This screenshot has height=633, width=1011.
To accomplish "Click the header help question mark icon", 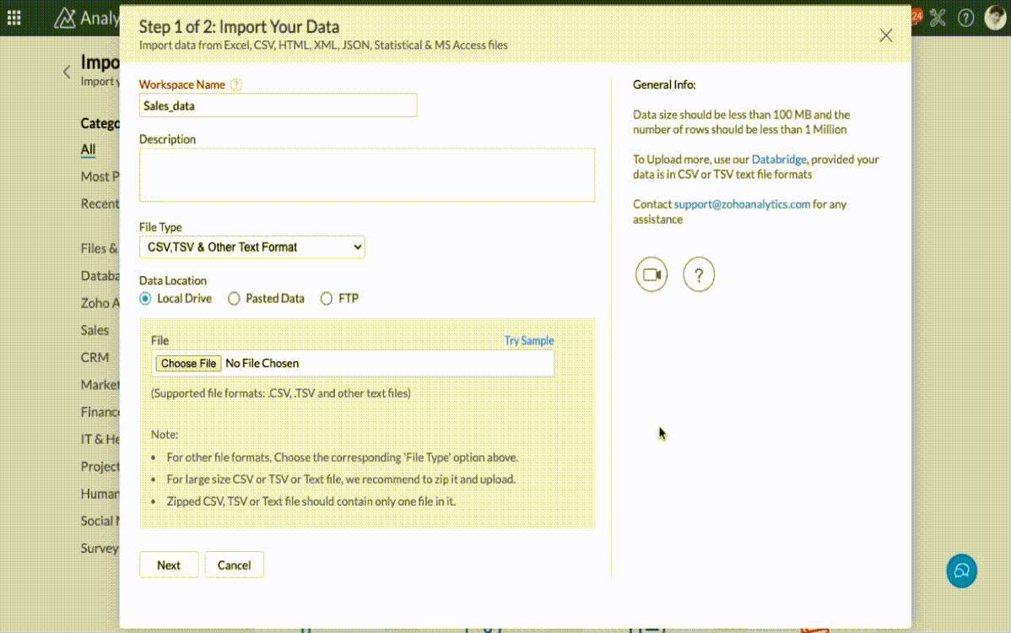I will pos(966,18).
